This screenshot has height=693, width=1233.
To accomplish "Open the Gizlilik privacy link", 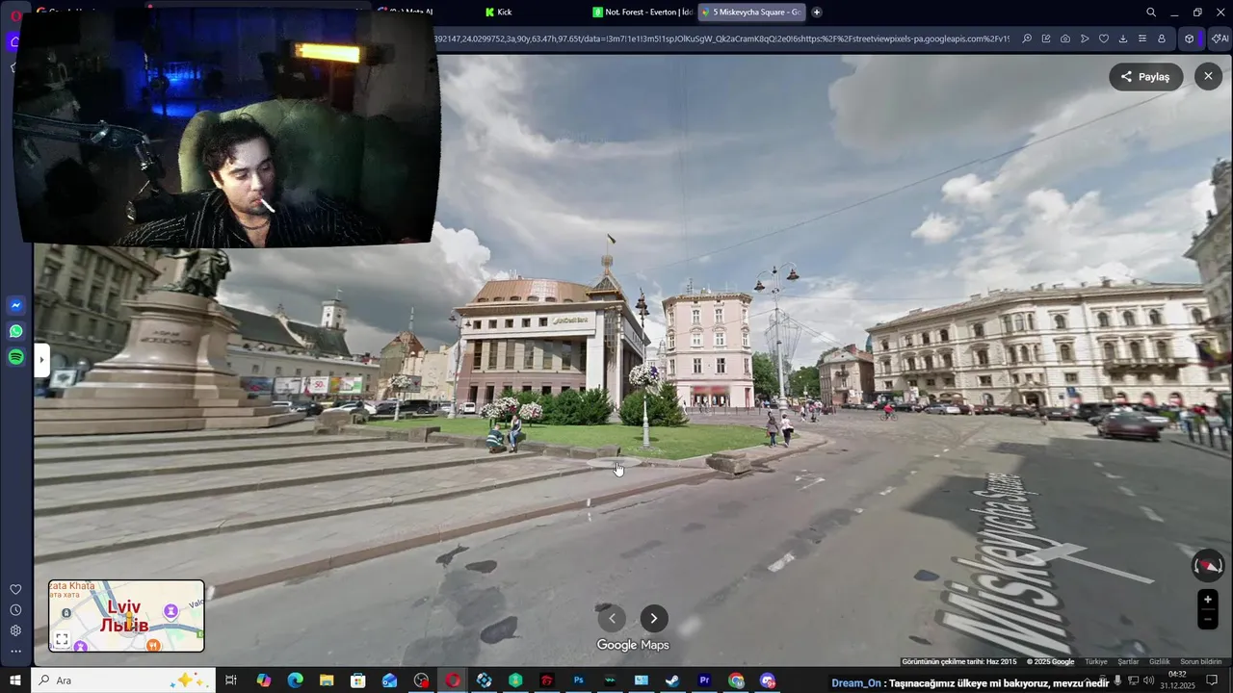I will click(x=1160, y=662).
